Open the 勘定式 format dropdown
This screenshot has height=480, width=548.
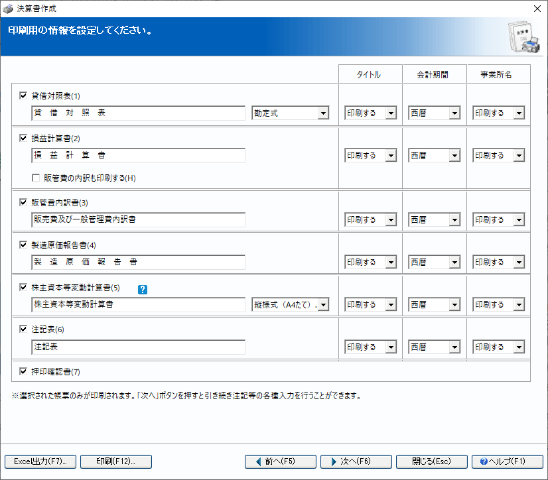(323, 113)
